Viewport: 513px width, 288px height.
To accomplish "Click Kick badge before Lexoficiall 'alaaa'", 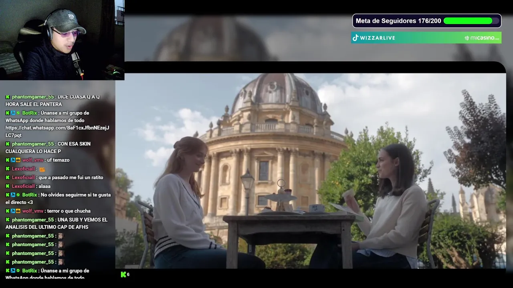I will click(8, 186).
